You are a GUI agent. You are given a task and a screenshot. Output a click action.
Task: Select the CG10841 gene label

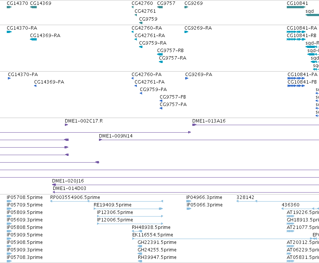tap(297, 3)
